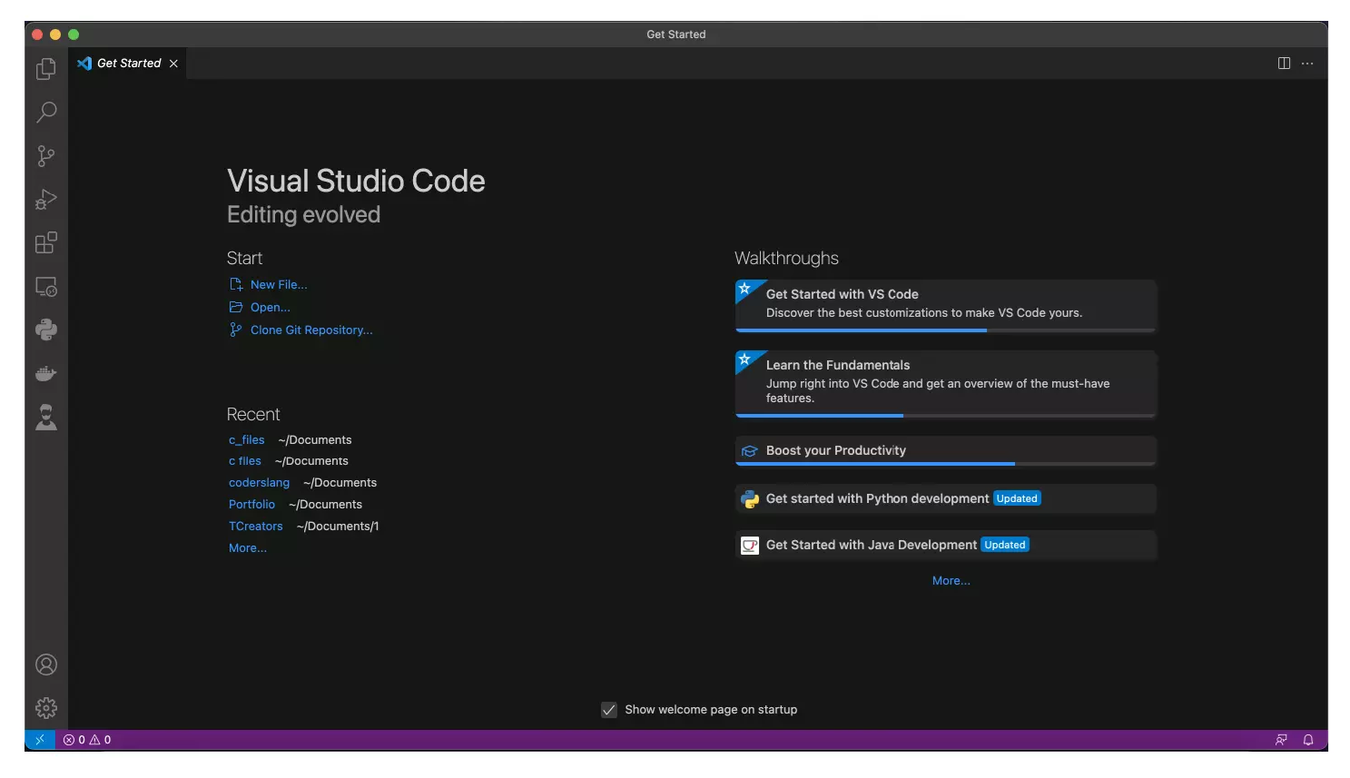Image resolution: width=1350 pixels, height=778 pixels.
Task: Open errors and warnings count in status bar
Action: (87, 740)
